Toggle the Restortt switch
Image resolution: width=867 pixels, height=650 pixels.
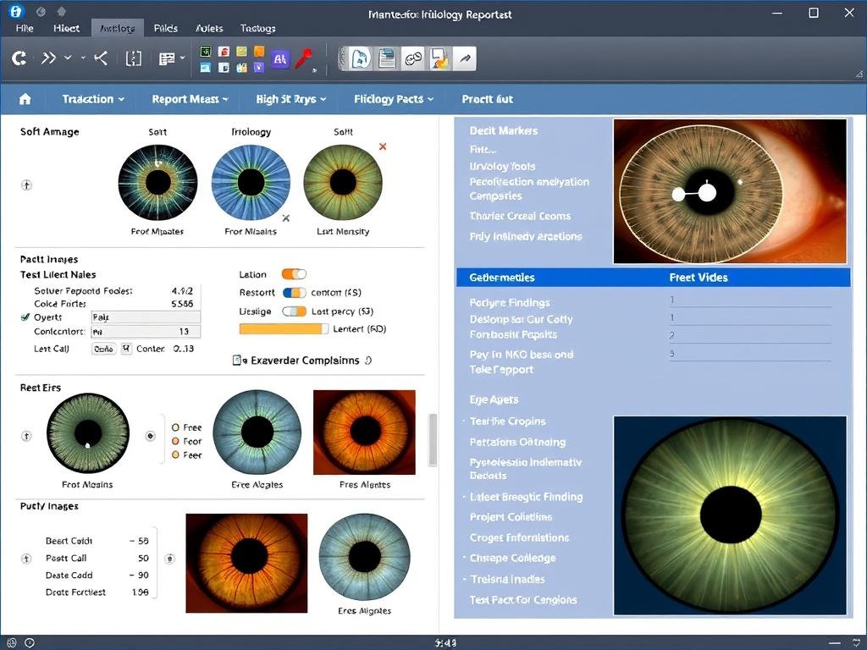tap(294, 292)
